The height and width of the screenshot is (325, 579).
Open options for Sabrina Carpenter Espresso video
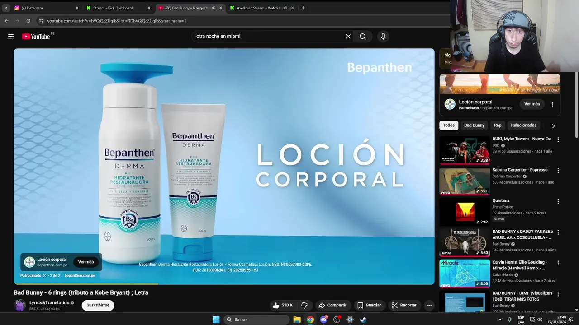coord(558,171)
